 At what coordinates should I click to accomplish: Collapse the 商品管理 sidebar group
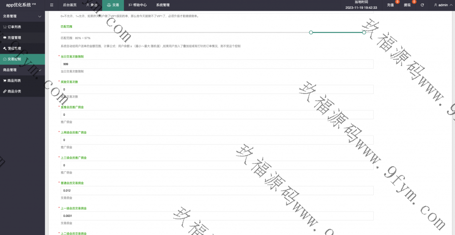(22, 70)
